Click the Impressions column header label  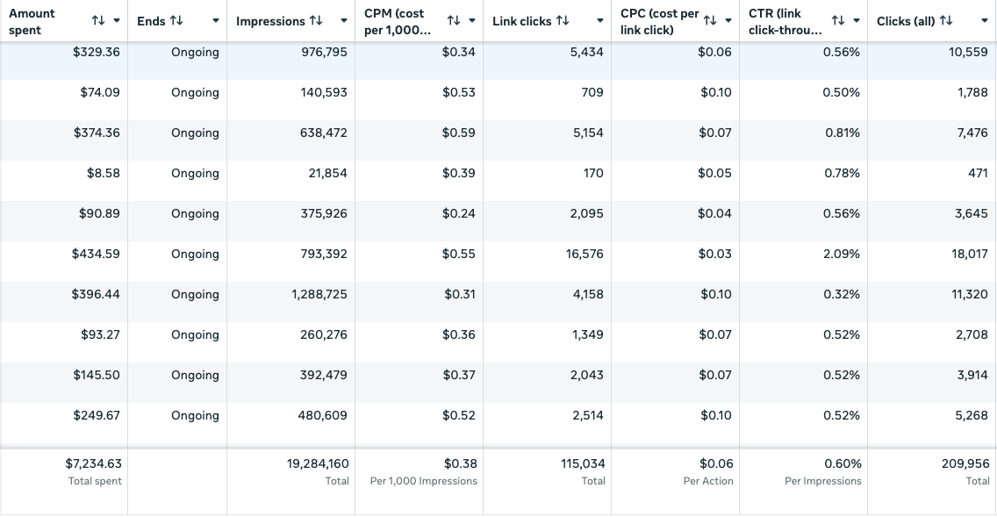270,21
